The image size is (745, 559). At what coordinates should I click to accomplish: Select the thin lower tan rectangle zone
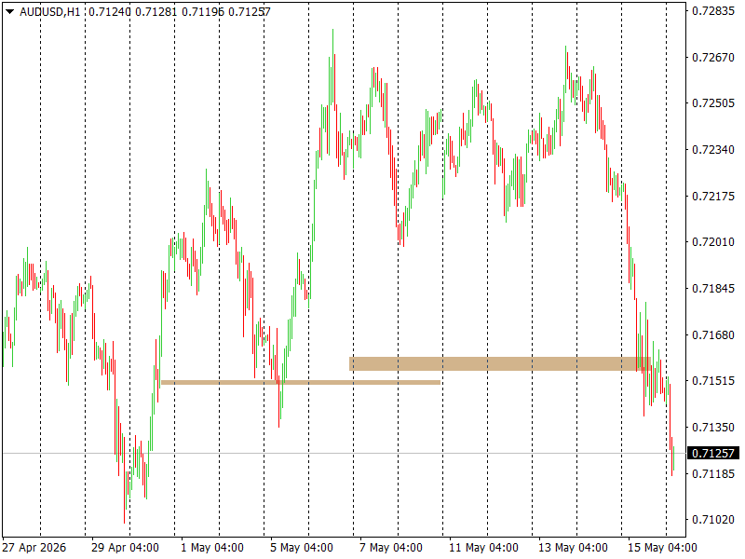[x=301, y=382]
